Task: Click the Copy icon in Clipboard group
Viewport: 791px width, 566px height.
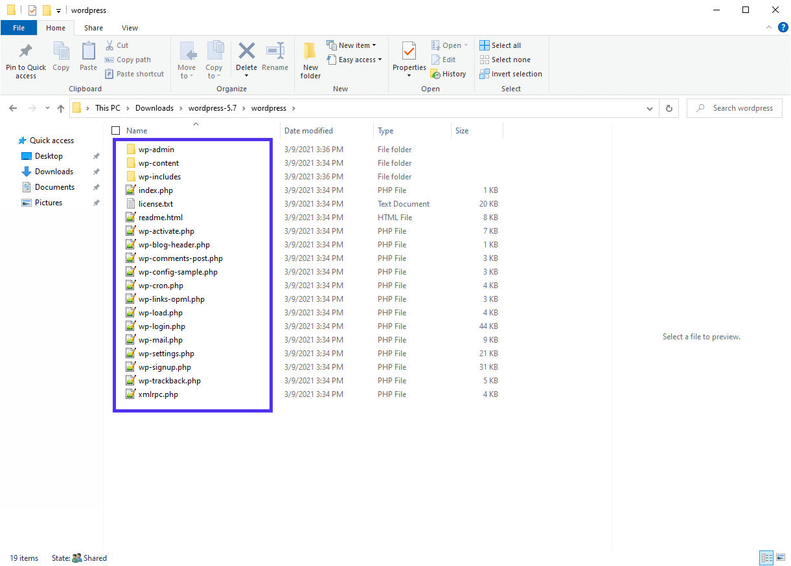Action: (x=61, y=52)
